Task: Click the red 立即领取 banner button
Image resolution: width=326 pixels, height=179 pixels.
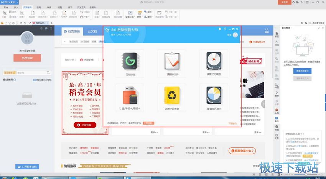Action: click(85, 125)
